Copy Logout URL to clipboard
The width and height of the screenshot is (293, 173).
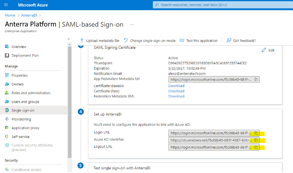pyautogui.click(x=256, y=147)
